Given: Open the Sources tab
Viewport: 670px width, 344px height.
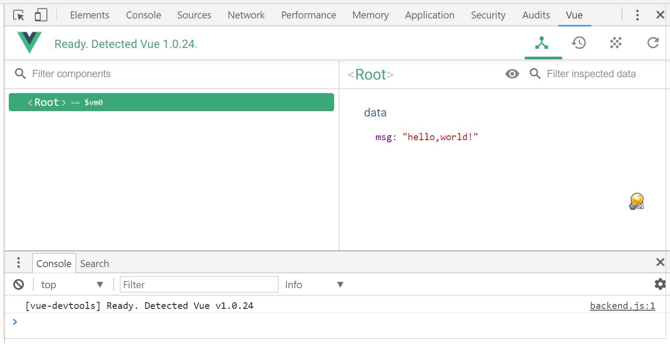Looking at the screenshot, I should [x=194, y=15].
